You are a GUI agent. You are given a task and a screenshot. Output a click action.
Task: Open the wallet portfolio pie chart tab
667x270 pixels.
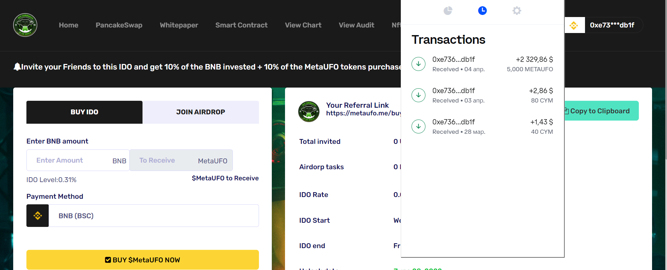pos(448,11)
